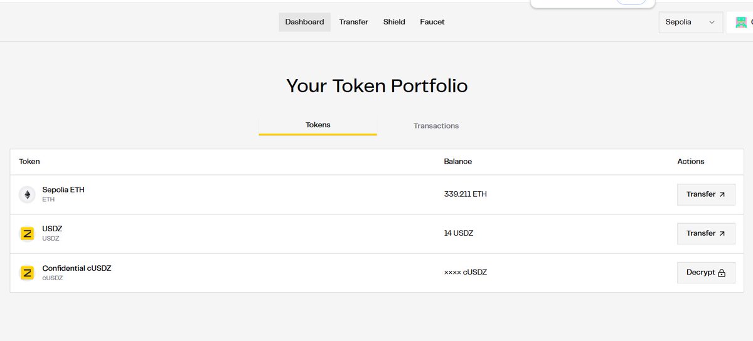Select the Tokens tab

318,125
